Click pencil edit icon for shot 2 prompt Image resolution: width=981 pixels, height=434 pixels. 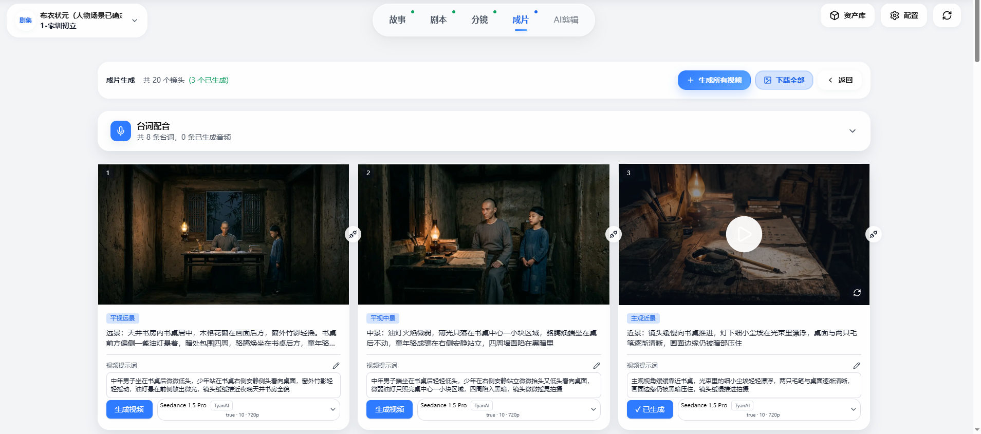596,366
